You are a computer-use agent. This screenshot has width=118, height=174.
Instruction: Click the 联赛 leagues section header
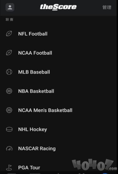click(x=10, y=20)
